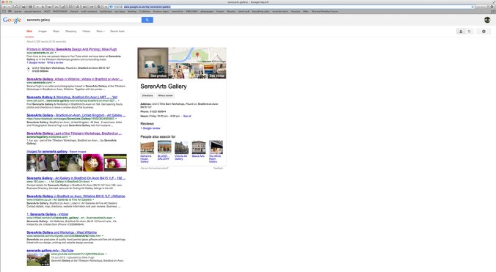This screenshot has height=272, width=496.
Task: Open Search tools options
Action: 117,32
